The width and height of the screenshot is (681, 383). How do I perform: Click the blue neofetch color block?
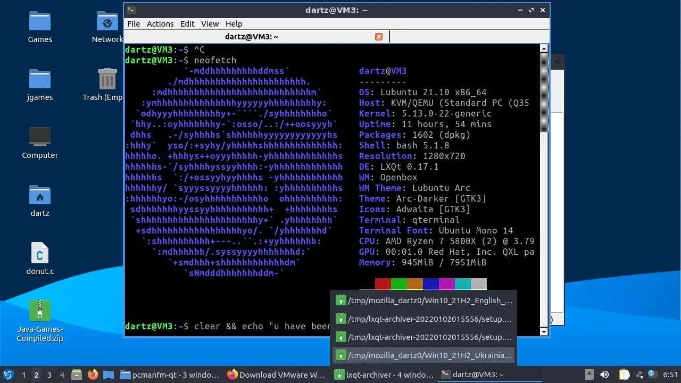[x=430, y=284]
